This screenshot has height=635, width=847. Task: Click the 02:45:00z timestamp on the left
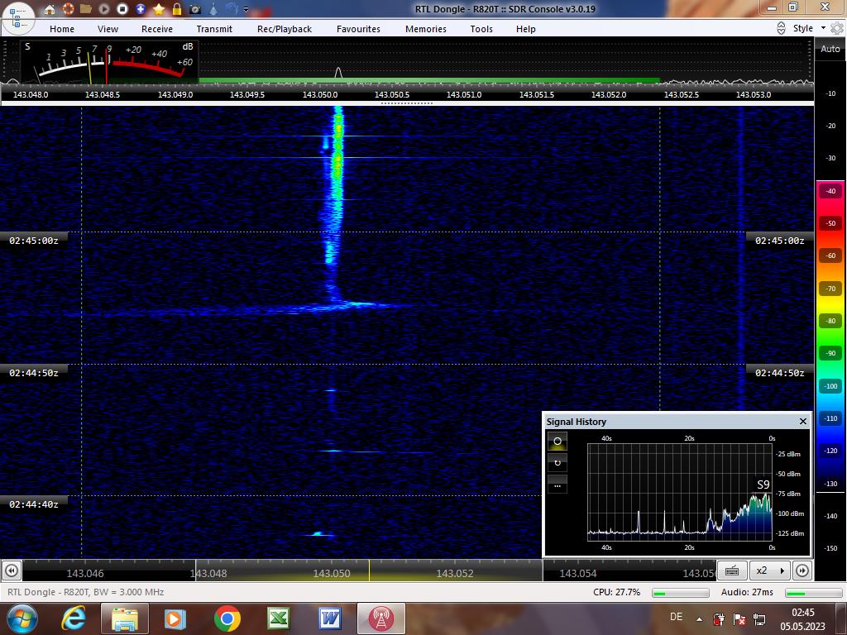(33, 241)
